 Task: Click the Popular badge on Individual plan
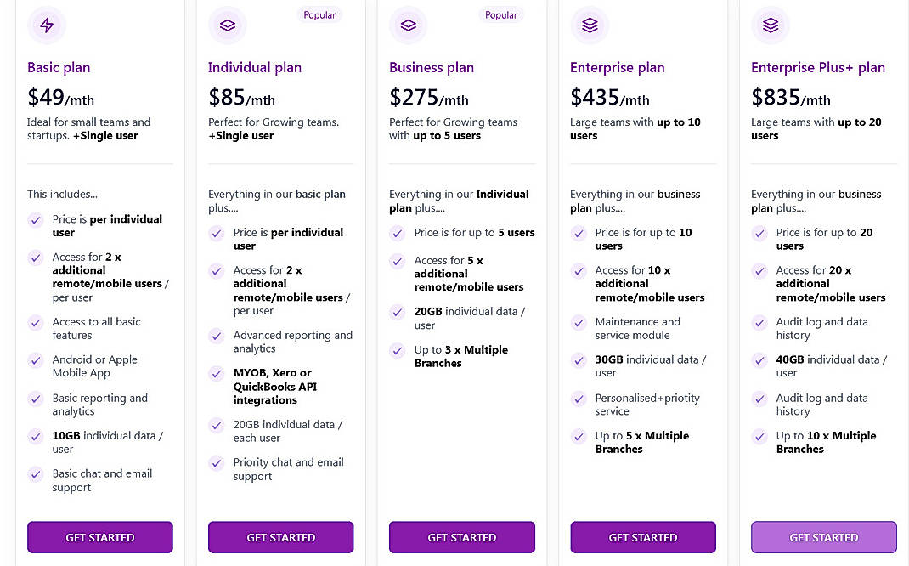(x=319, y=14)
